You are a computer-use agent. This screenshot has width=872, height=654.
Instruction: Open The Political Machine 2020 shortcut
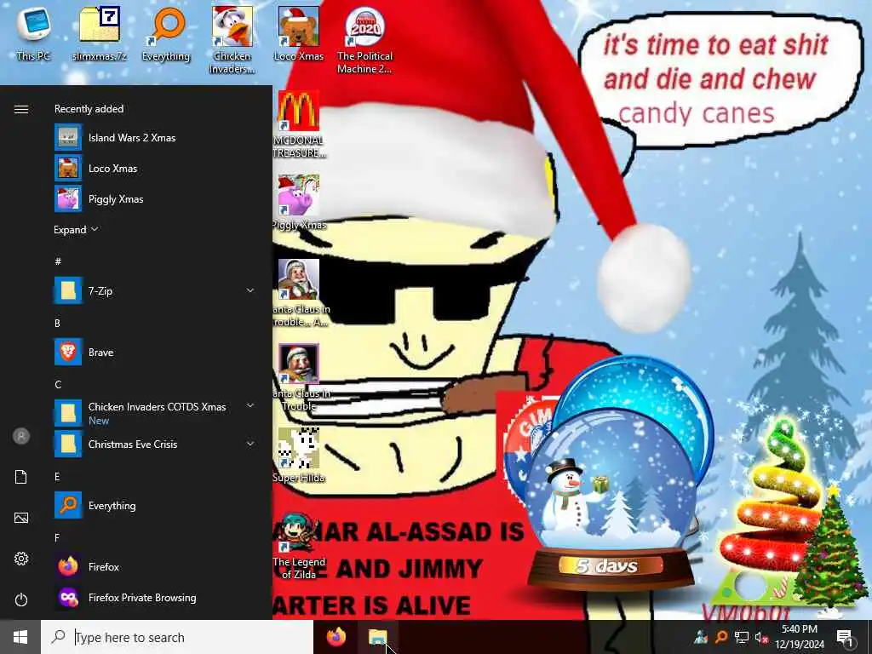tap(364, 39)
